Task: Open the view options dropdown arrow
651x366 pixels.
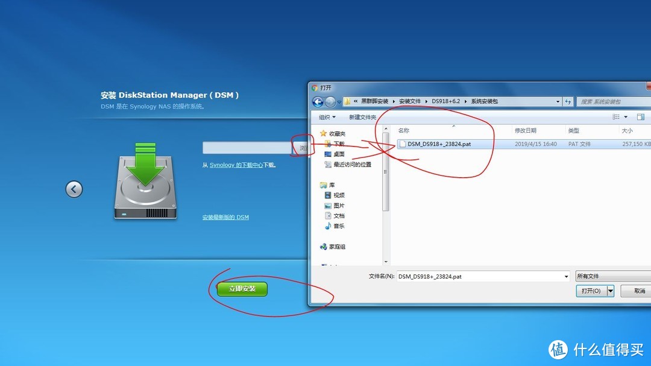Action: coord(626,117)
